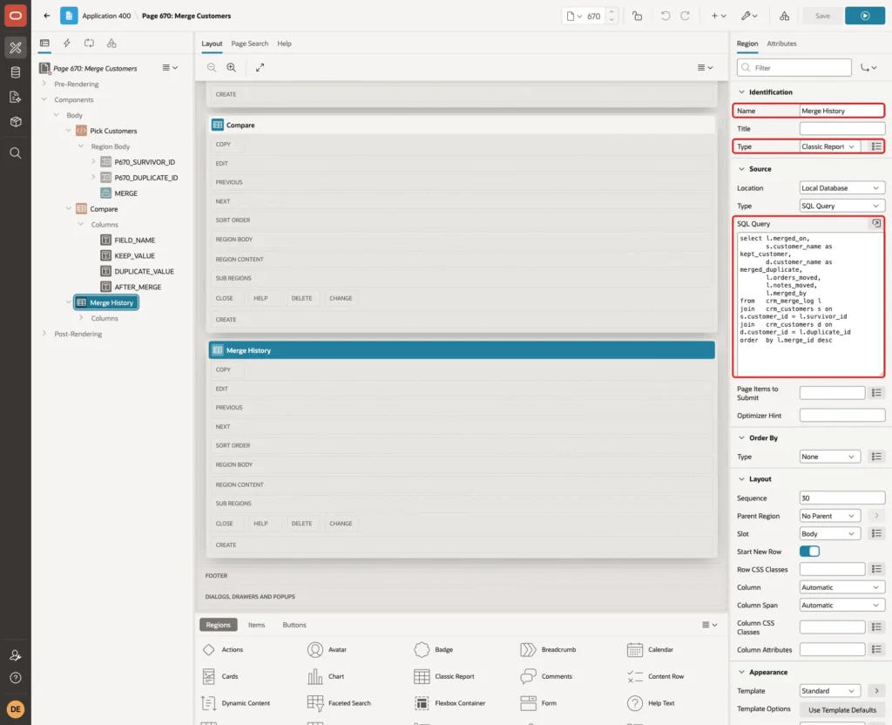The image size is (892, 725).
Task: Click the Application 400 breadcrumb
Action: [x=106, y=16]
